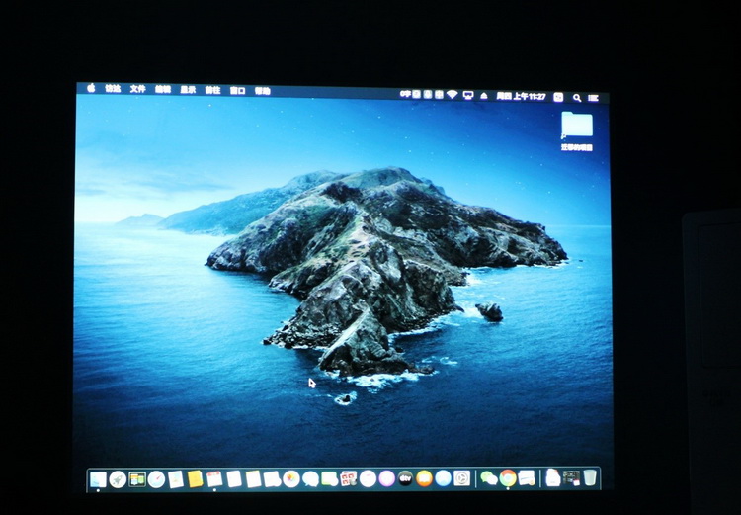
Task: Click the eject icon in menu bar
Action: [x=484, y=95]
